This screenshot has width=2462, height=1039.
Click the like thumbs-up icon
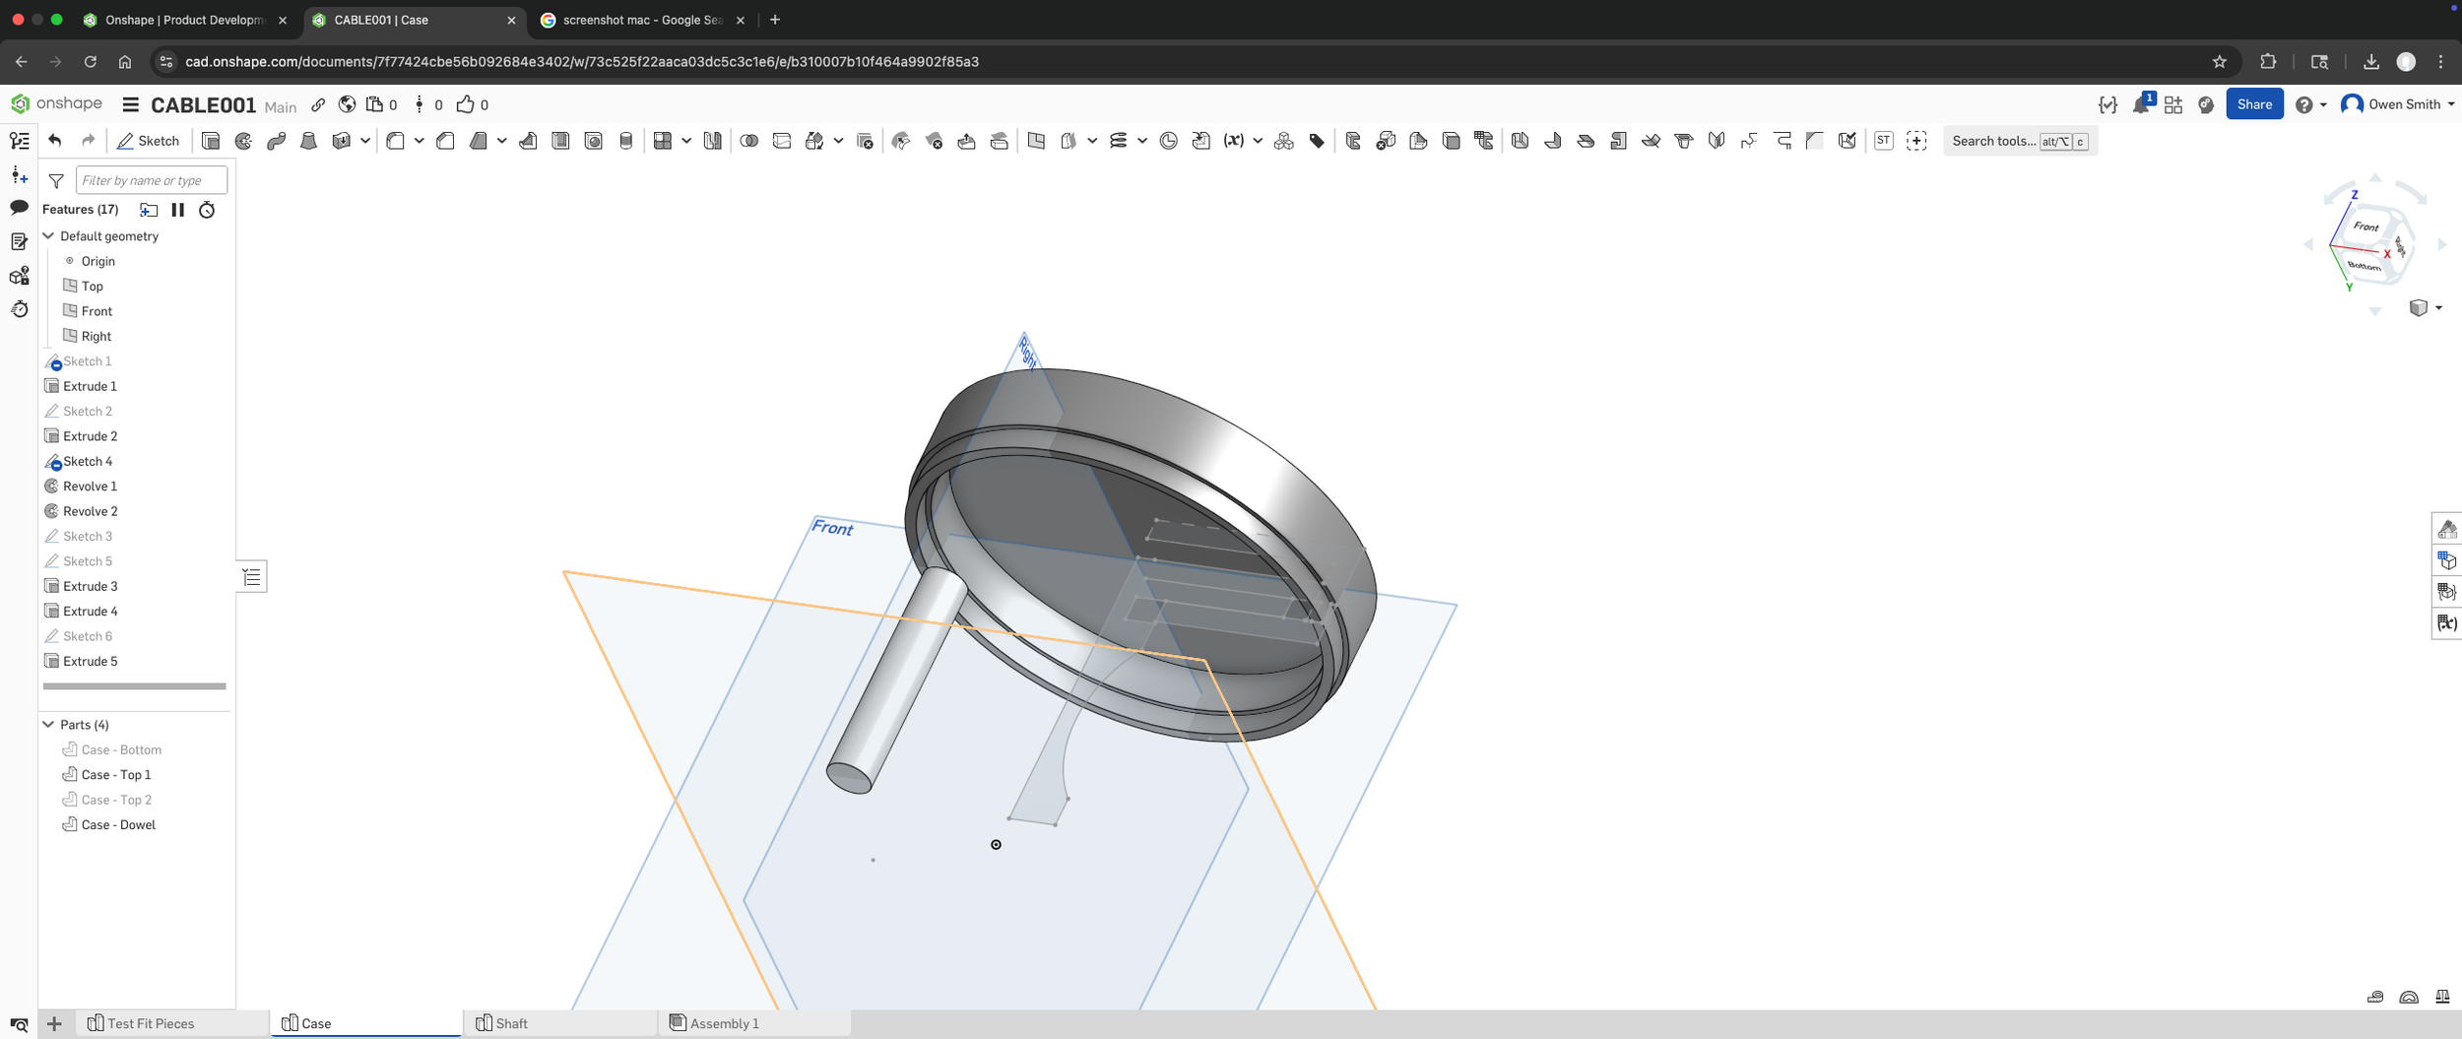click(x=465, y=104)
